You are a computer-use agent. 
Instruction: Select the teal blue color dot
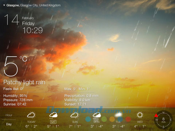(88, 119)
